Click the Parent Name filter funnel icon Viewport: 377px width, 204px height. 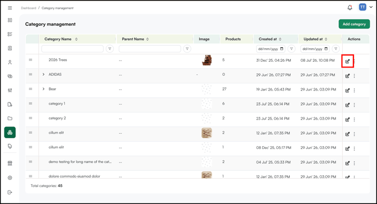tap(187, 49)
